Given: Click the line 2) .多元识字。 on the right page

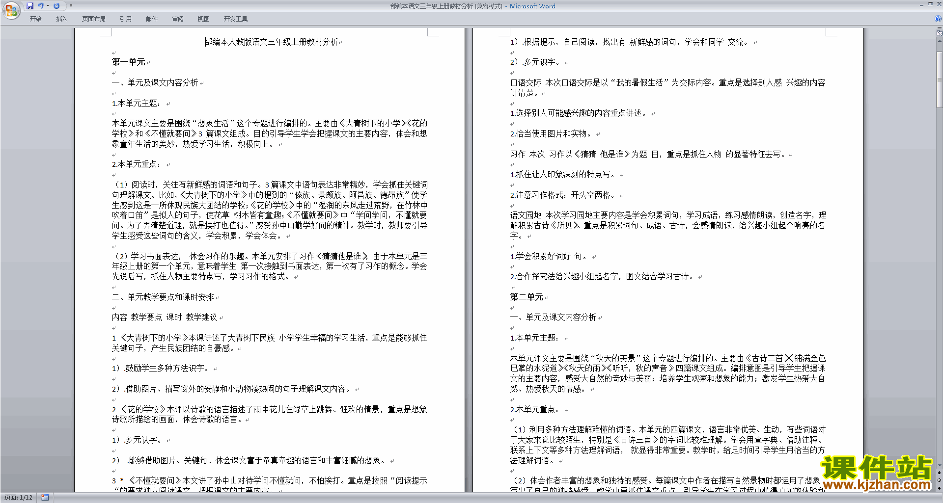Looking at the screenshot, I should (x=537, y=62).
